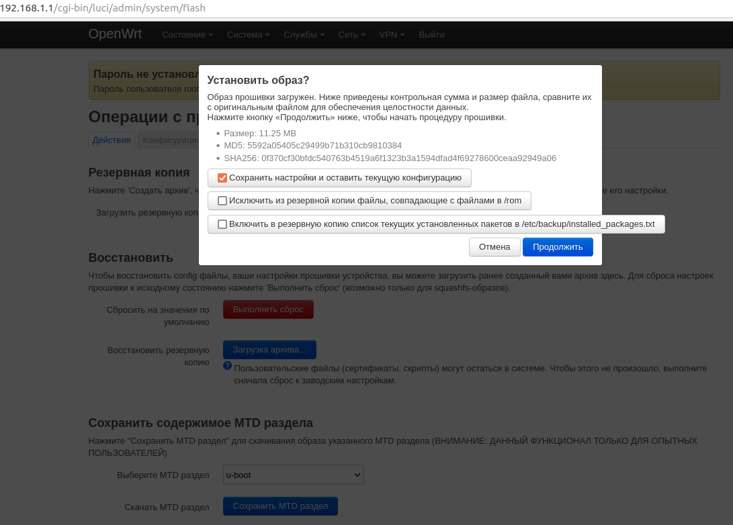Open the «Состояние» menu

tap(184, 34)
